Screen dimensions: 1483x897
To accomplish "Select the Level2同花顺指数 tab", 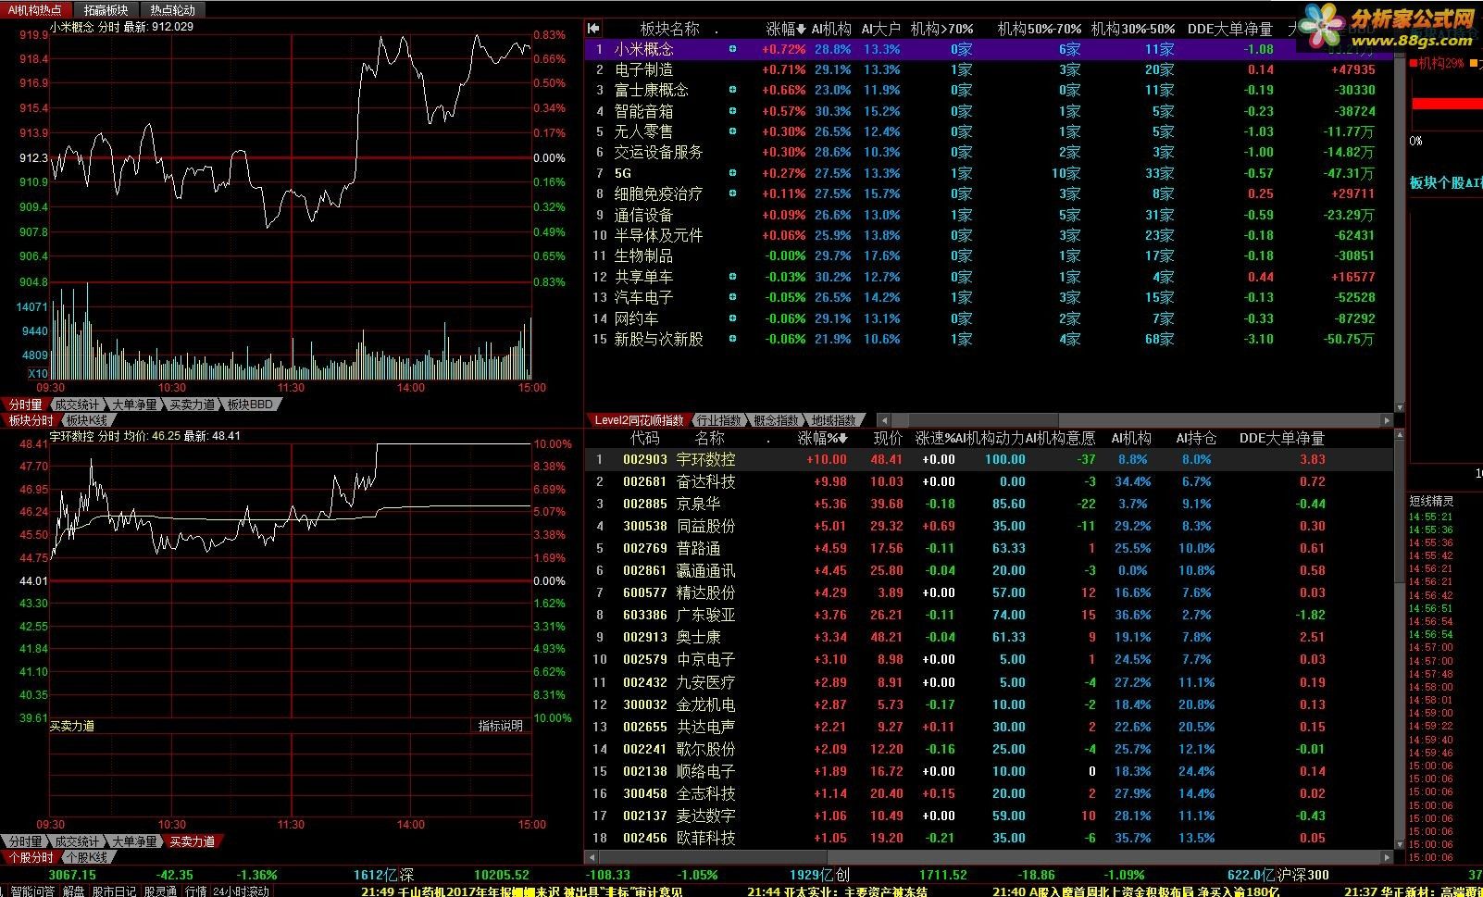I will coord(639,420).
